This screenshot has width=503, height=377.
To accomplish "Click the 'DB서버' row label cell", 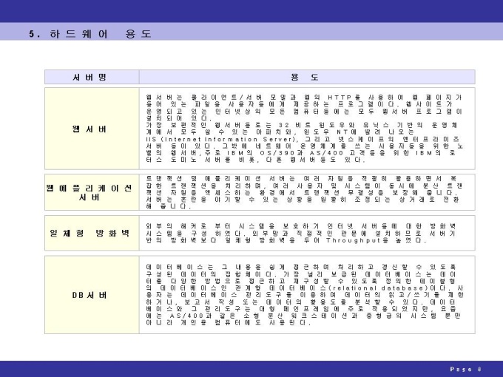I will [92, 295].
